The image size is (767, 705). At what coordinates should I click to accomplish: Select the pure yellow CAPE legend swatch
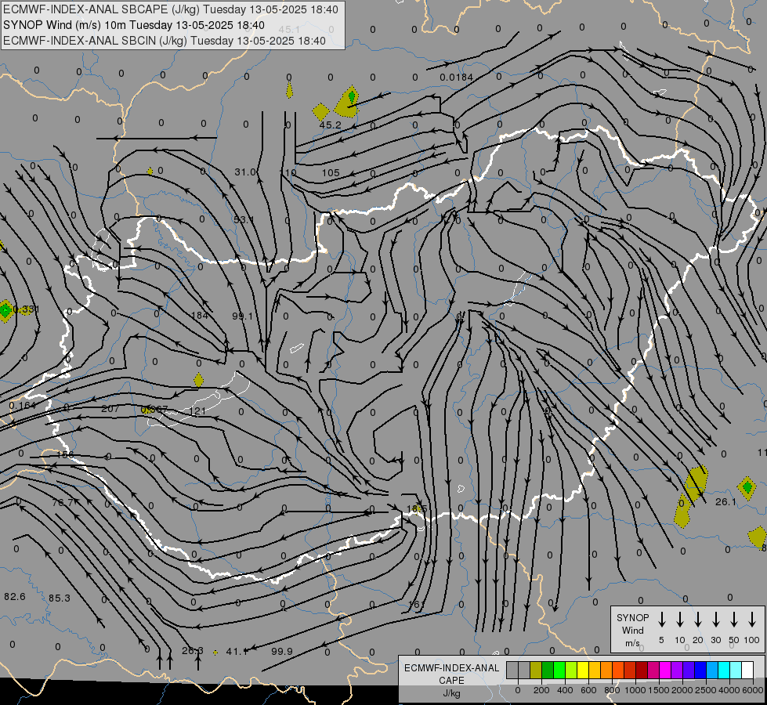coord(583,671)
